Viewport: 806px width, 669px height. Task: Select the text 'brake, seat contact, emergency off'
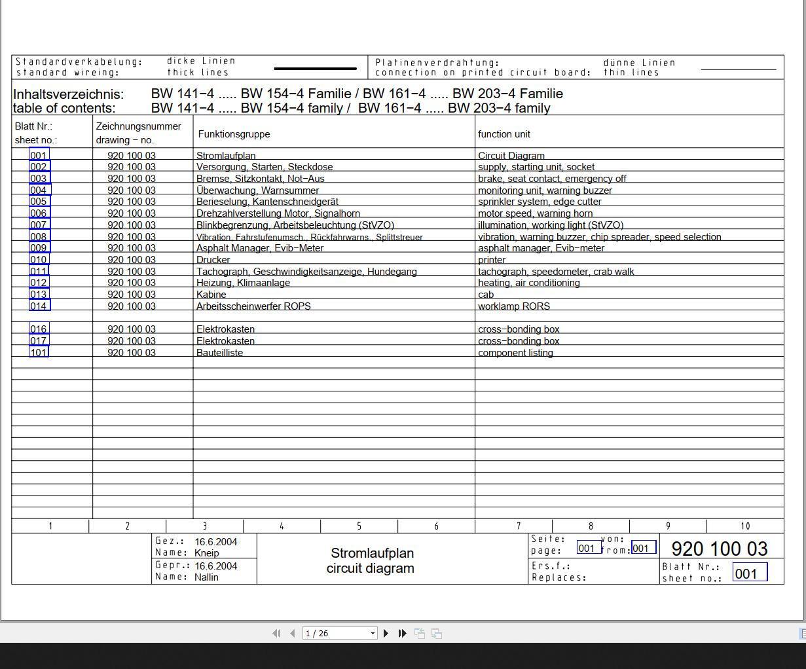tap(552, 179)
